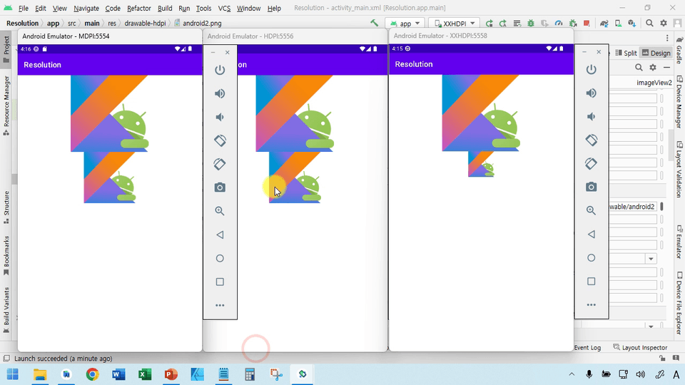
Task: Open the SDK Manager toolbar icon
Action: click(631, 23)
